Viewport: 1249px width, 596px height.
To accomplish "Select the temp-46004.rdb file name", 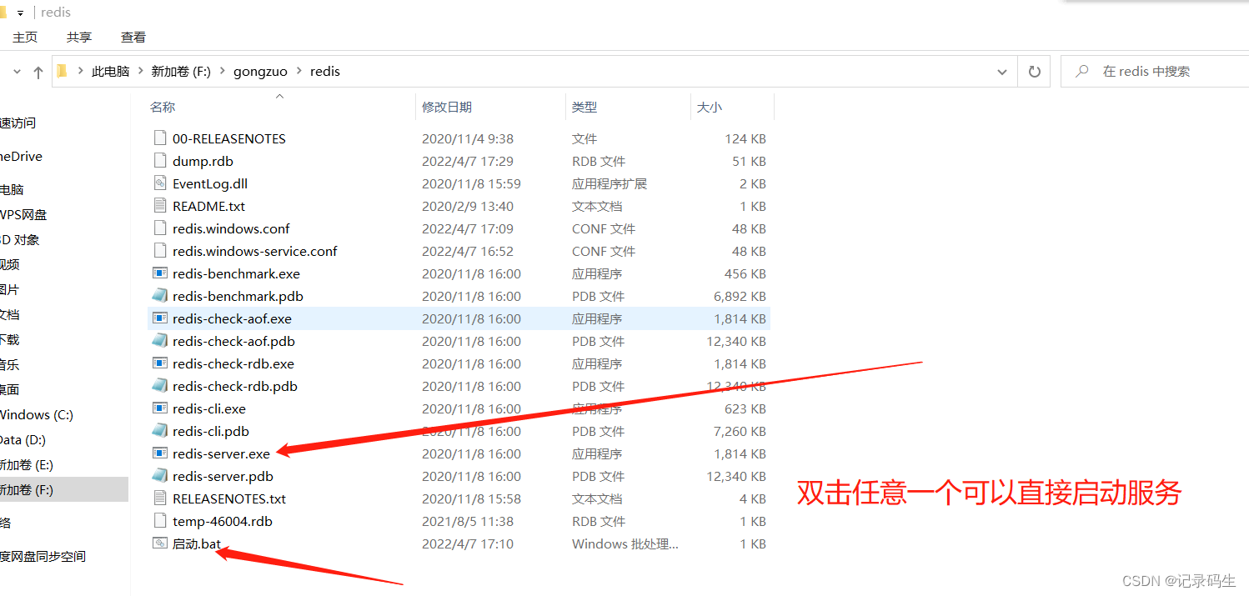I will pyautogui.click(x=223, y=521).
